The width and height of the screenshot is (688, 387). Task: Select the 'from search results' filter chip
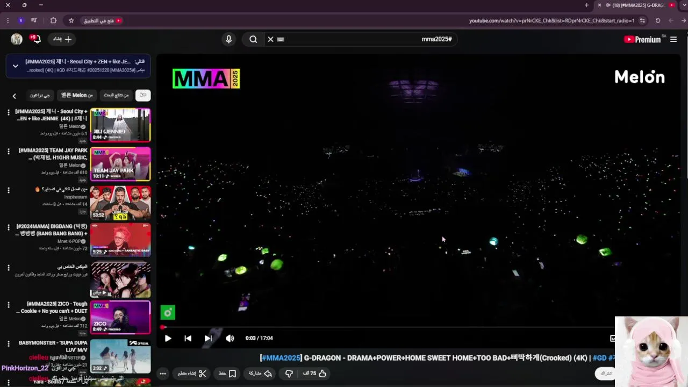116,95
